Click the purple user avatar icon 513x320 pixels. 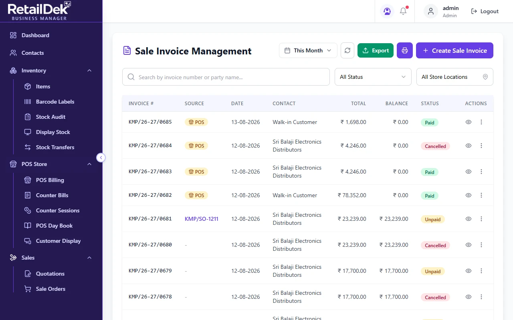point(387,11)
